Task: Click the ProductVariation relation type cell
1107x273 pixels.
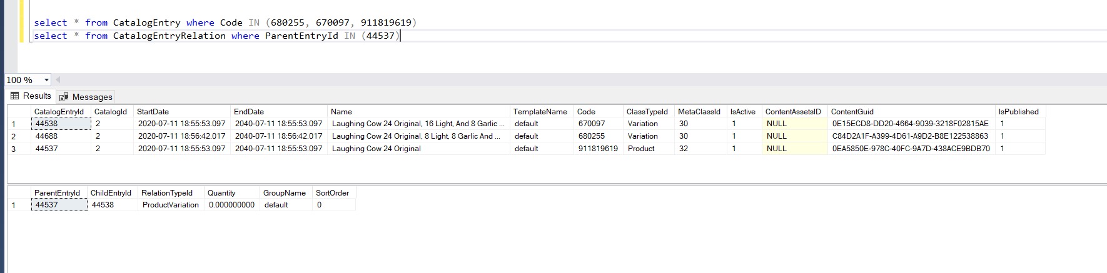Action: click(170, 205)
